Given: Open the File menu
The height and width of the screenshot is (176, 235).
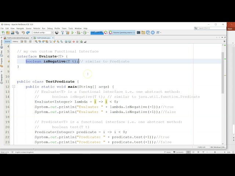Looking at the screenshot, I should point(2,29).
